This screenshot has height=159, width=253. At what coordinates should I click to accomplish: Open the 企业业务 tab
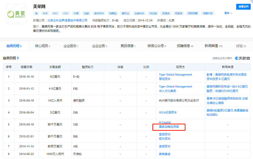pos(100,46)
